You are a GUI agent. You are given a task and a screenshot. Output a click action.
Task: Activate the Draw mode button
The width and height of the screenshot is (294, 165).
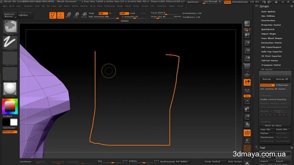tap(60, 15)
